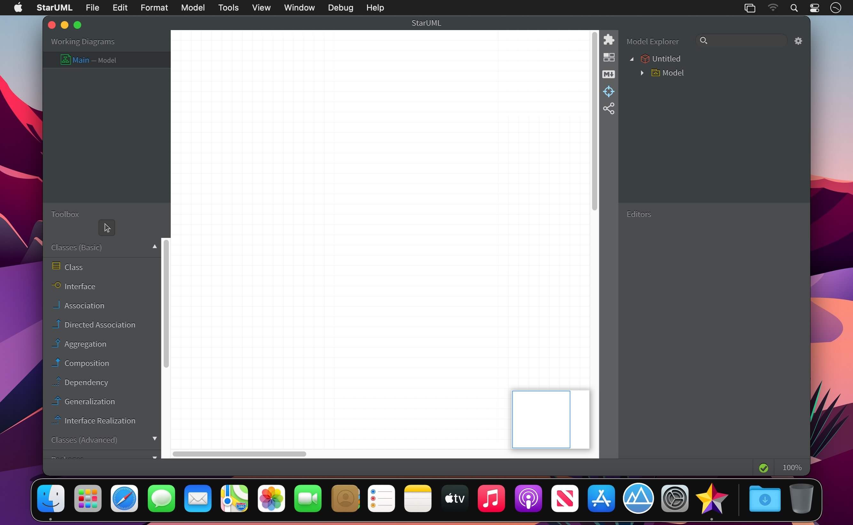Select the Class tool in Toolbox
The image size is (853, 525).
tap(73, 267)
